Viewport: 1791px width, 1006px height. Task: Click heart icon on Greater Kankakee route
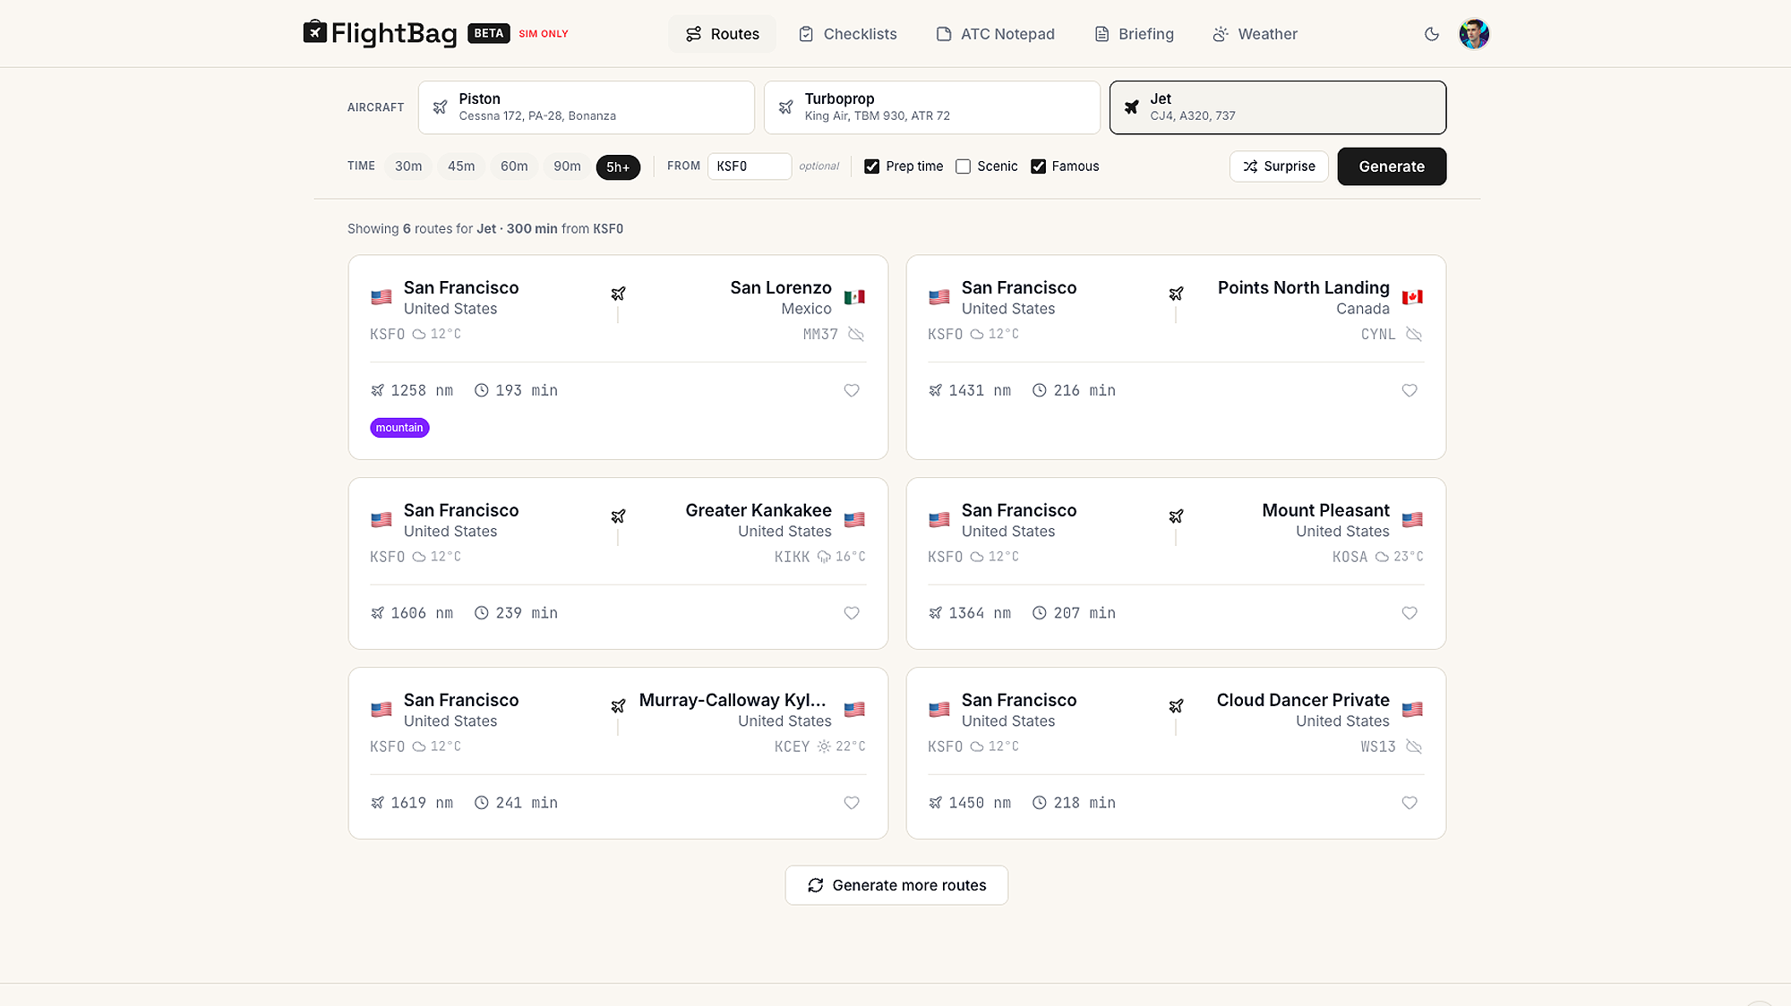point(852,613)
